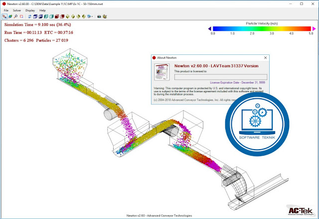Viewport: 319px width, 219px height.
Task: Select third olive isometric view icon
Action: 78,16
